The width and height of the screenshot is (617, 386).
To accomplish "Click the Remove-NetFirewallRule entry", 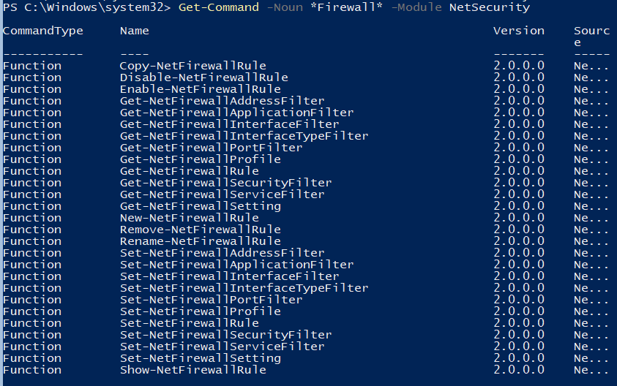I will pos(200,230).
